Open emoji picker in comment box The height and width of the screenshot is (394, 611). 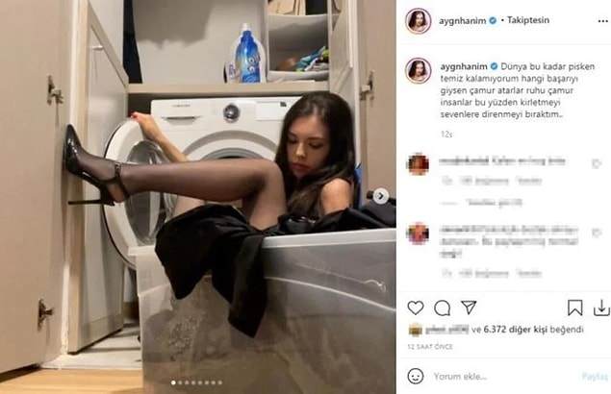tap(416, 376)
